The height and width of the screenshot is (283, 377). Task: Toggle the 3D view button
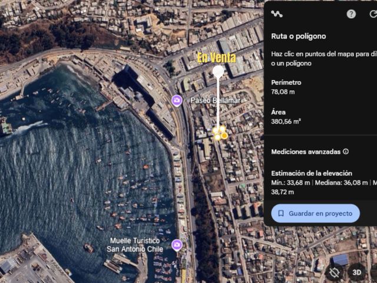click(x=356, y=272)
